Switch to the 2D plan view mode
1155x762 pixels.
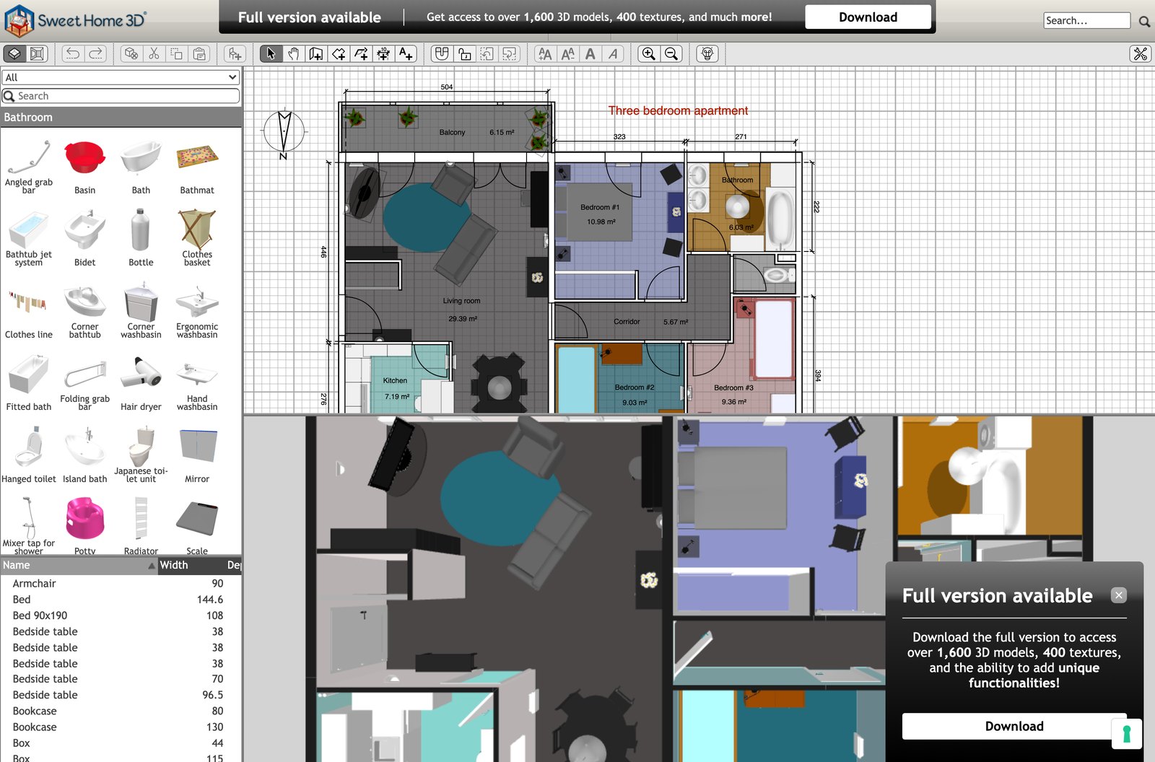(x=14, y=53)
